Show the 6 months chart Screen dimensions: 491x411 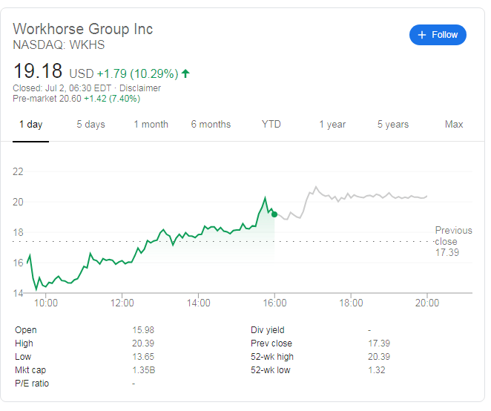click(211, 125)
